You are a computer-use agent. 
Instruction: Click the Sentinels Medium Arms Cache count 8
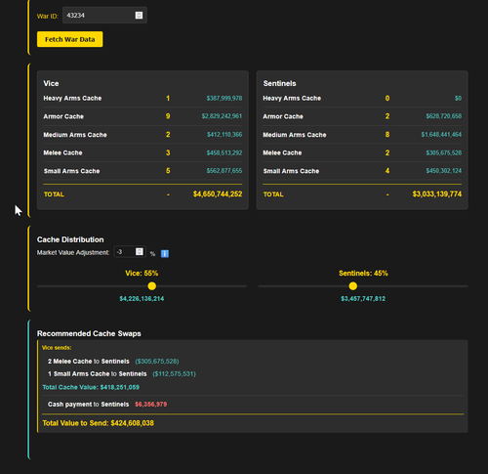click(387, 134)
